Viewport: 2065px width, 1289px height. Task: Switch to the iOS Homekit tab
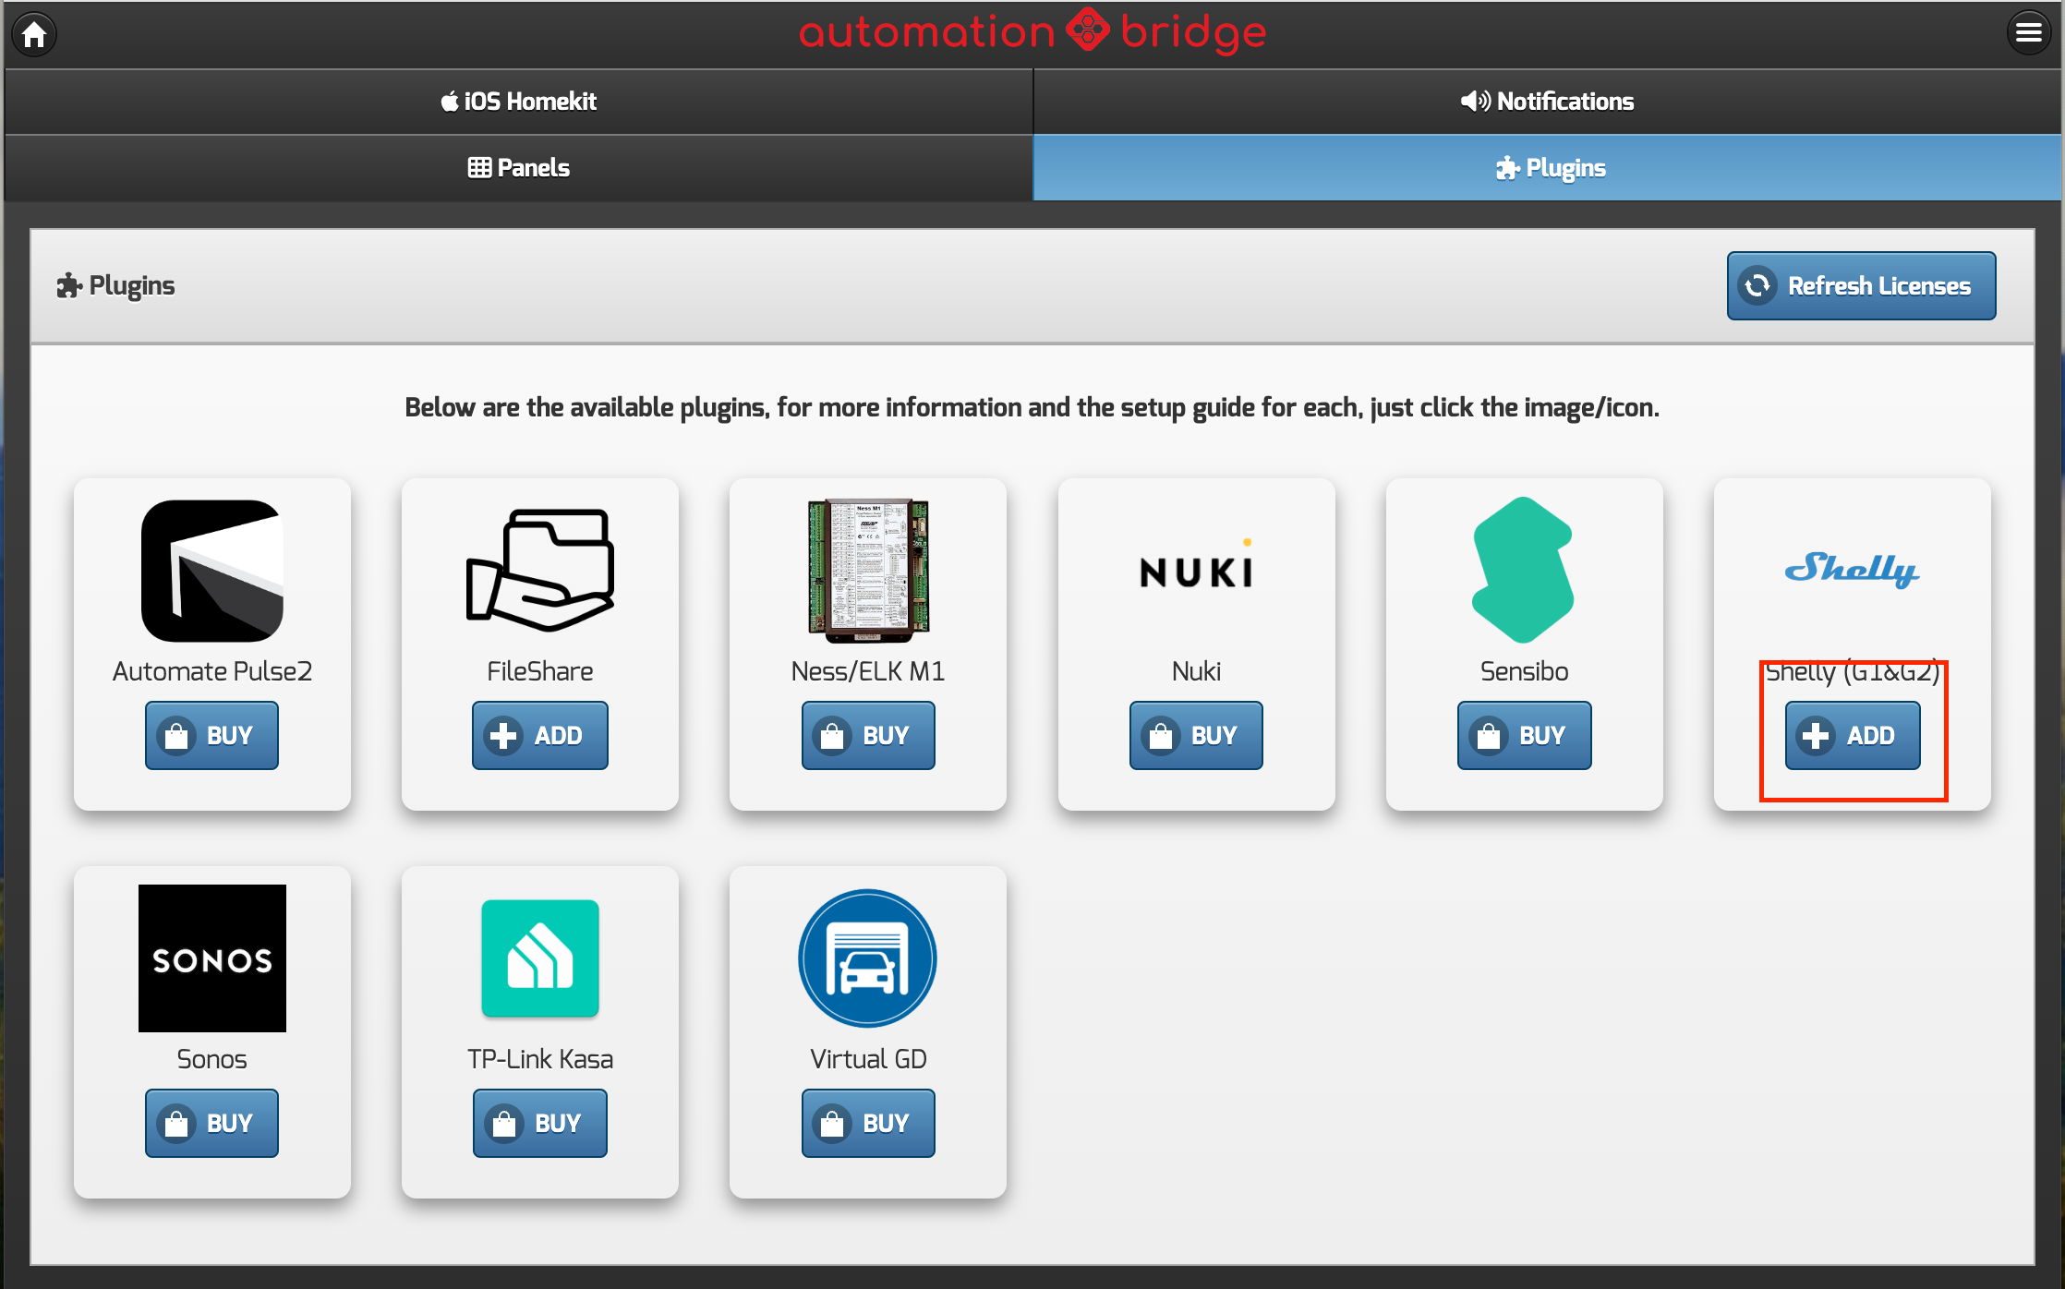coord(518,102)
